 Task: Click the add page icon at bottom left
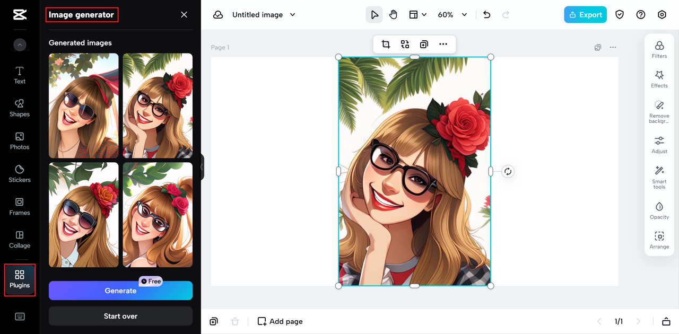pyautogui.click(x=214, y=321)
